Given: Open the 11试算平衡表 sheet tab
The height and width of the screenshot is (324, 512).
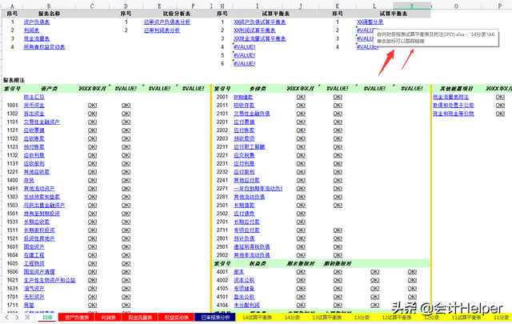Looking at the screenshot, I should [x=466, y=317].
